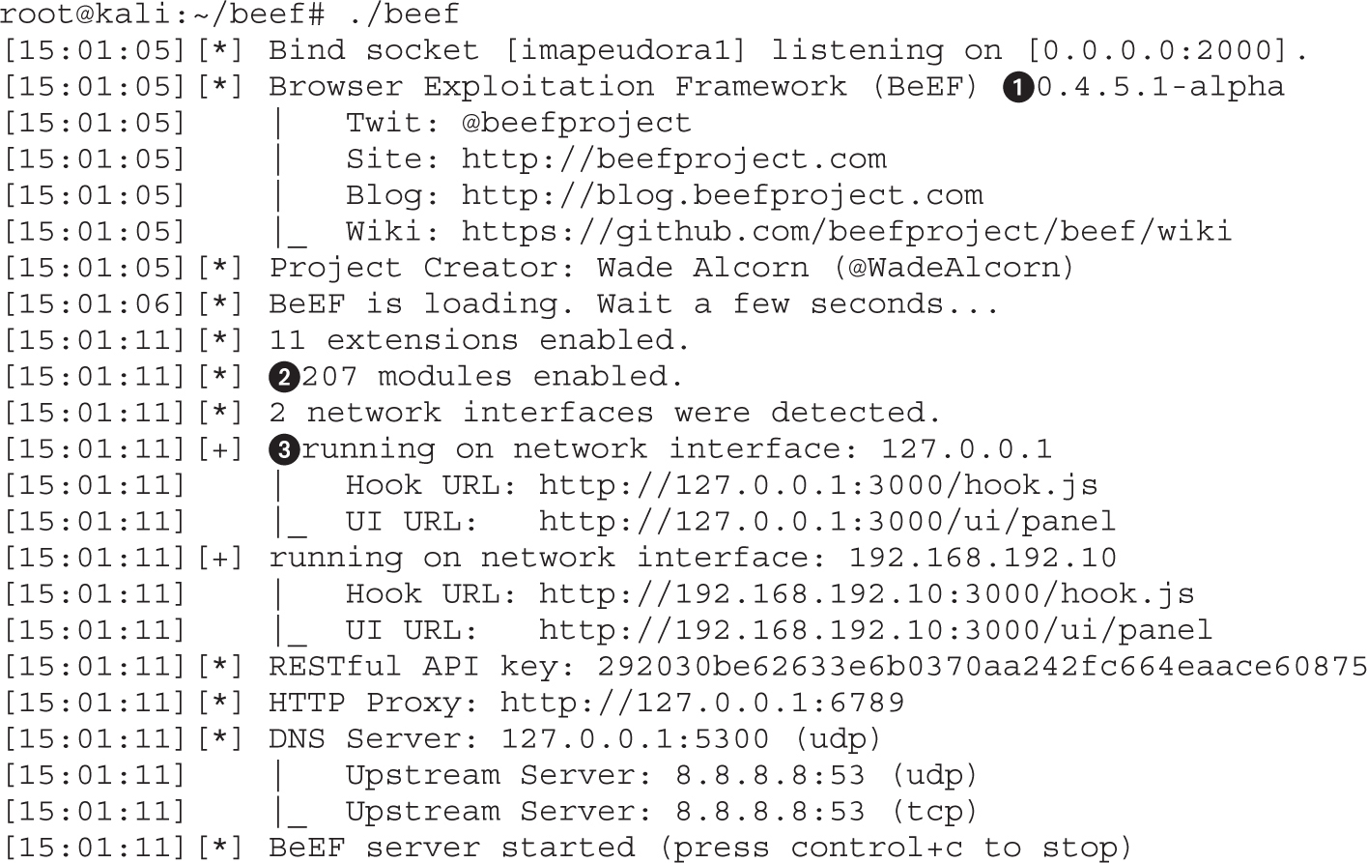1367x863 pixels.
Task: Follow the GitHub beef wiki URL
Action: point(846,232)
